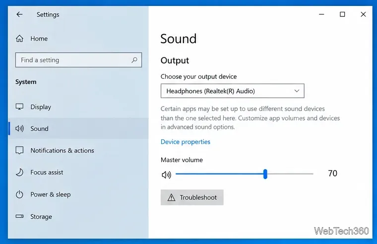Viewport: 377px width, 244px height.
Task: Close the Settings window
Action: pos(363,14)
